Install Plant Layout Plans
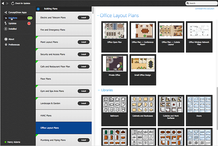Image resolution: width=218 pixels, height=146 pixels. (84, 42)
